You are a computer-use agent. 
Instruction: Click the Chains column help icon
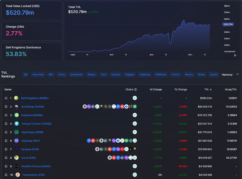(x=136, y=90)
